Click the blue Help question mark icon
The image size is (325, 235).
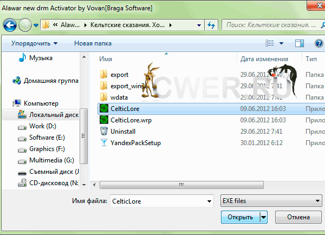coord(319,43)
